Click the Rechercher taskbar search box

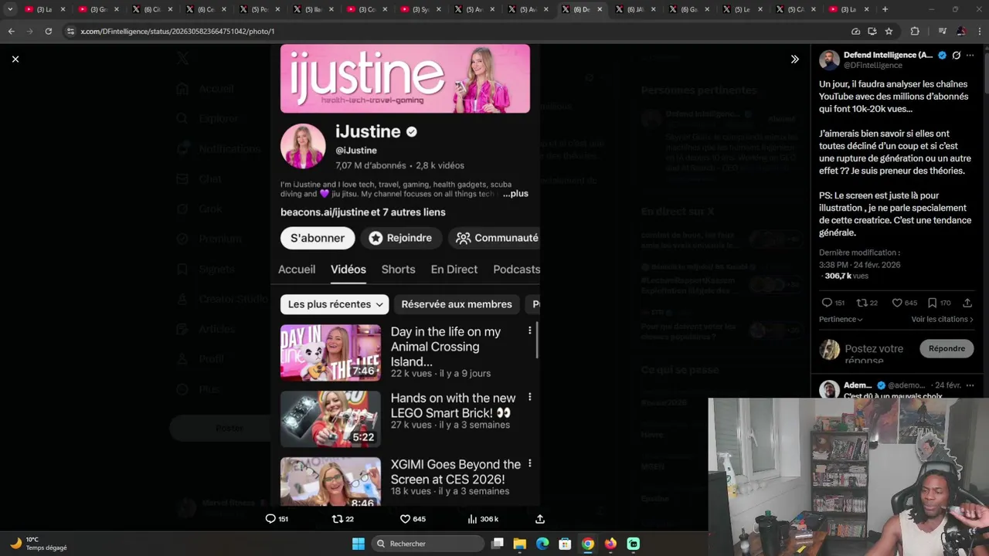tap(427, 544)
